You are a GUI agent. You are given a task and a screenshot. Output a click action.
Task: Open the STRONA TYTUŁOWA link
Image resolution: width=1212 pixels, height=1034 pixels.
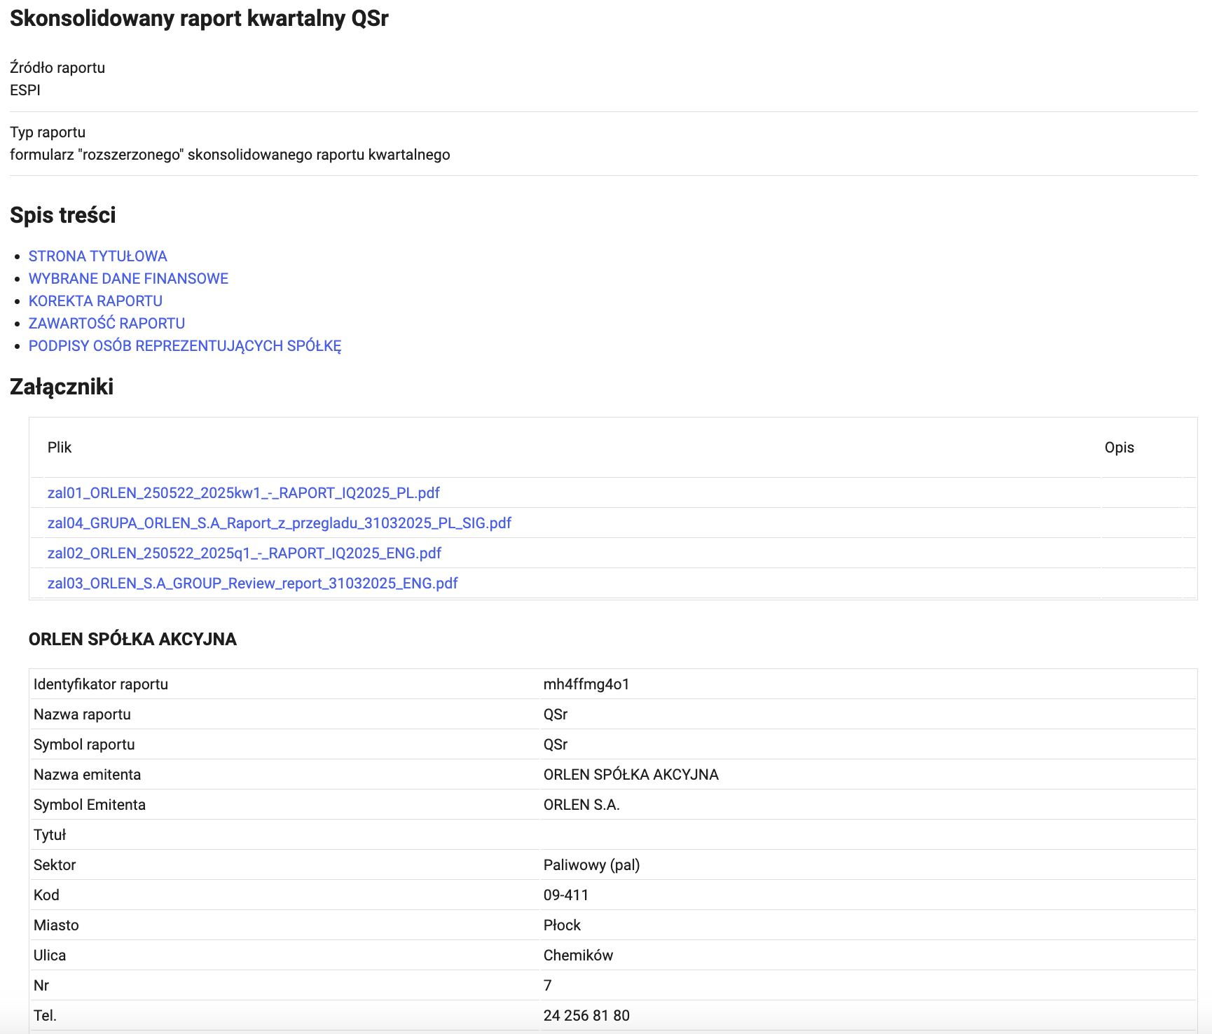97,256
